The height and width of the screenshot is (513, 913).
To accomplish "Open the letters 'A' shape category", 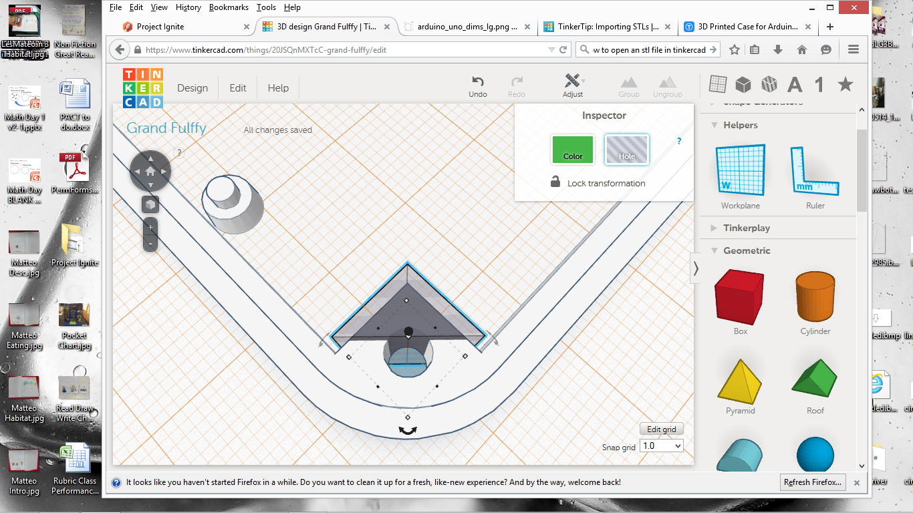I will tap(795, 84).
